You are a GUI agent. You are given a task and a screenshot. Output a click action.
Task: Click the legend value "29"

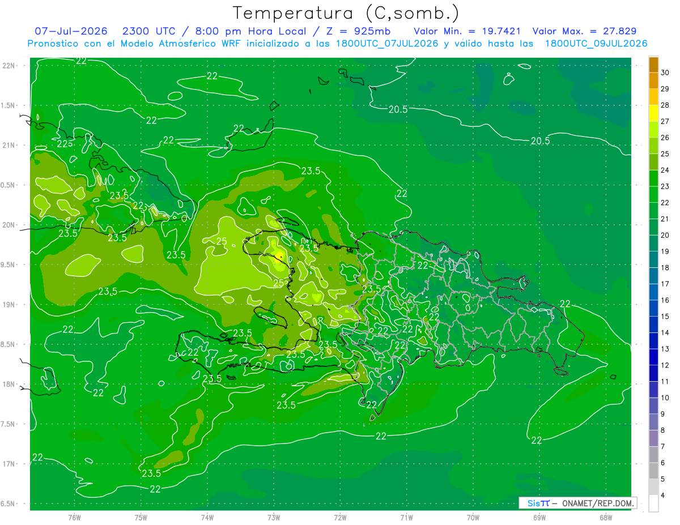click(665, 89)
